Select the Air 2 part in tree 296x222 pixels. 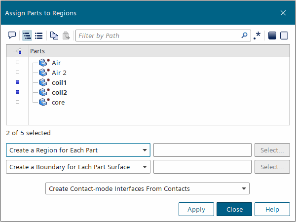59,73
